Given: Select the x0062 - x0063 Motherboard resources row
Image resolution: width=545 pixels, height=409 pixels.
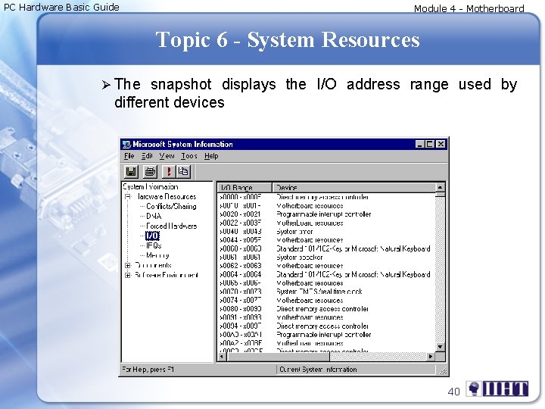Looking at the screenshot, I should 326,266.
